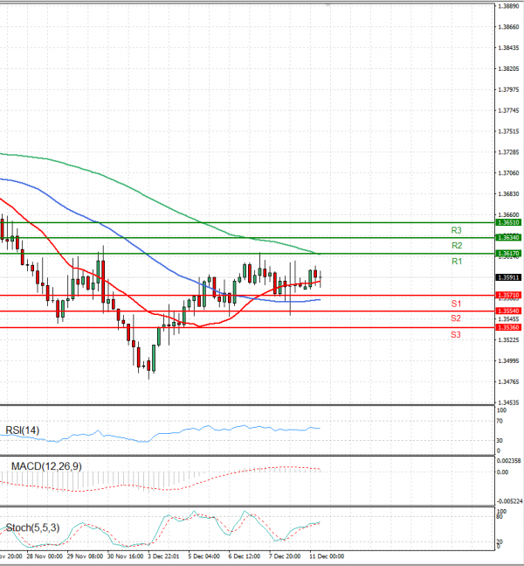Click the 1.35360 red price tag
This screenshot has height=566, width=524.
tap(509, 327)
